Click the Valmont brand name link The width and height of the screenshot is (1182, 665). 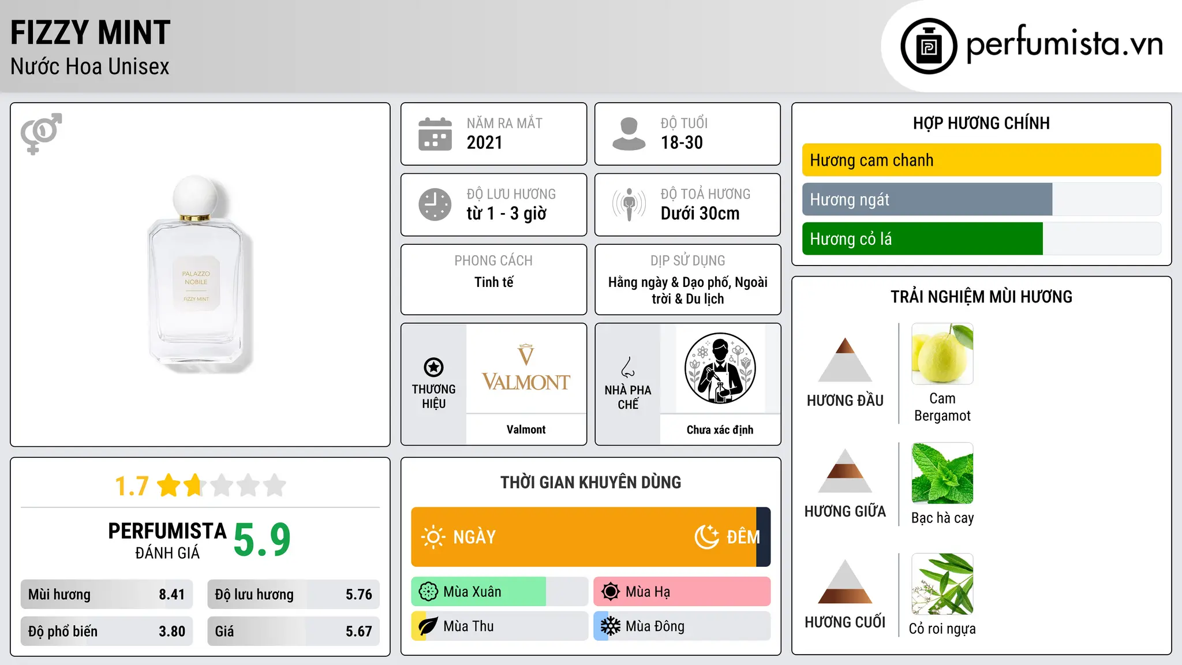click(x=526, y=429)
